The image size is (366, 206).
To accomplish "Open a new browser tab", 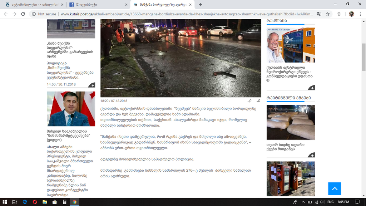I will click(x=200, y=4).
